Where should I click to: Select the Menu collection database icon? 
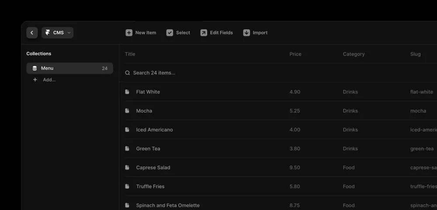[35, 68]
